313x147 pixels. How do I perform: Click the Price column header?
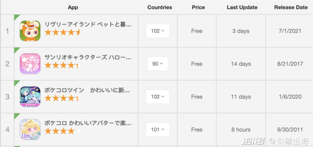(x=198, y=8)
